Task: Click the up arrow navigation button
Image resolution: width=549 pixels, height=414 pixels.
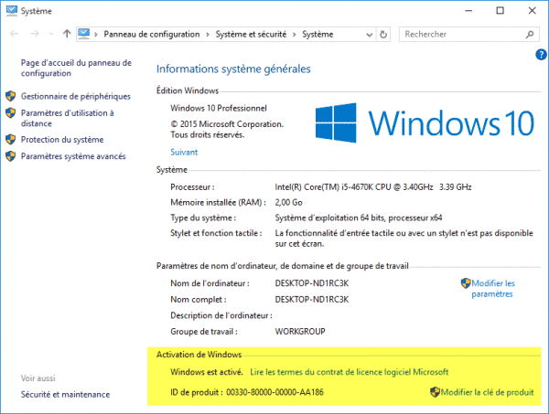Action: (67, 34)
